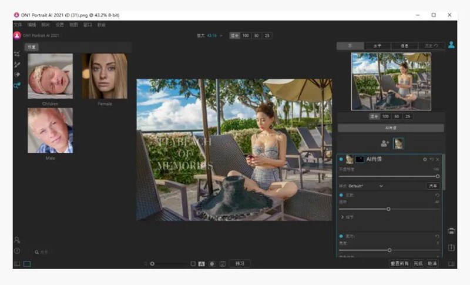Viewport: 470px width, 285px height.
Task: Click the presets button above thumbnails
Action: tap(32, 47)
